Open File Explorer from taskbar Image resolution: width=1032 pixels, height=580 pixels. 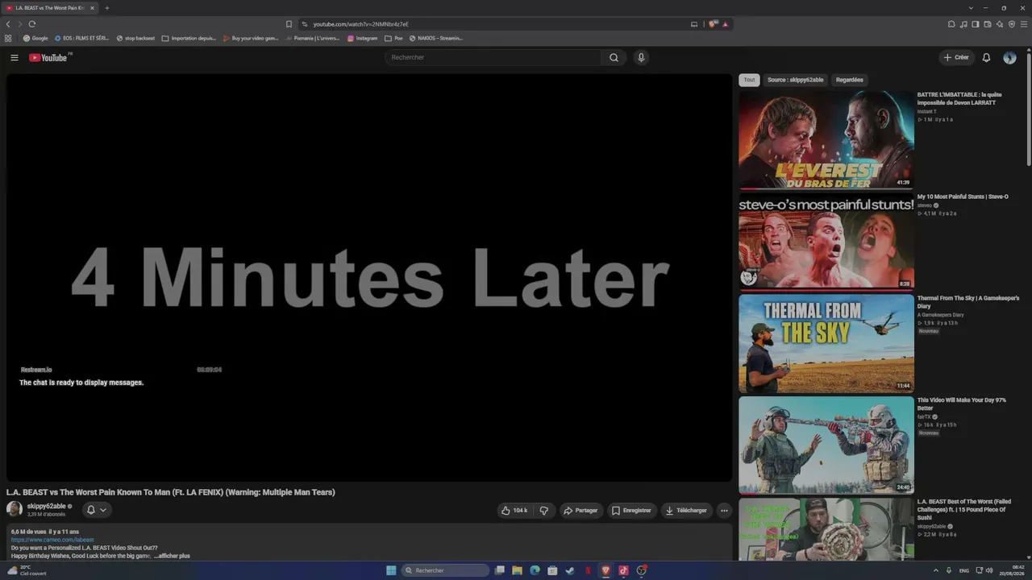pos(517,570)
